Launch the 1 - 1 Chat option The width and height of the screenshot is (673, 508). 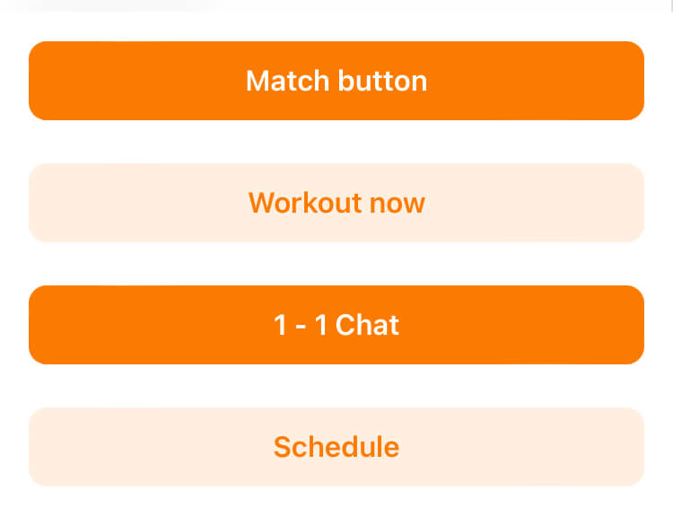pos(336,325)
